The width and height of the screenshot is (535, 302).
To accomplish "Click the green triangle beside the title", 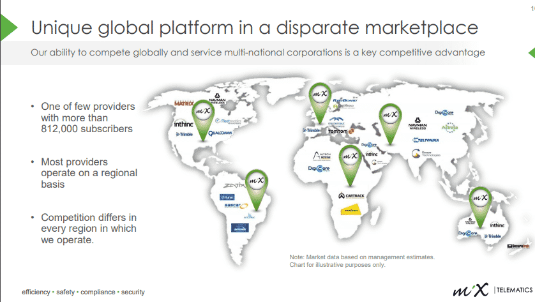I will click(x=8, y=27).
